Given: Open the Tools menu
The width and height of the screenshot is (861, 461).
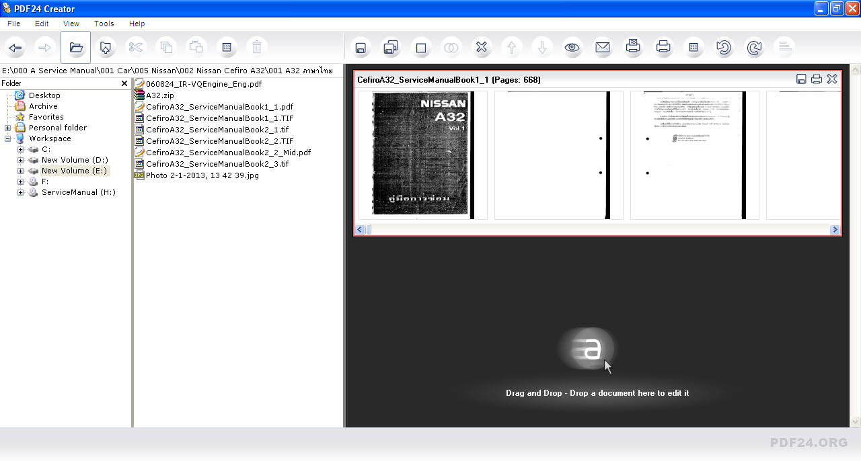Looking at the screenshot, I should tap(104, 24).
